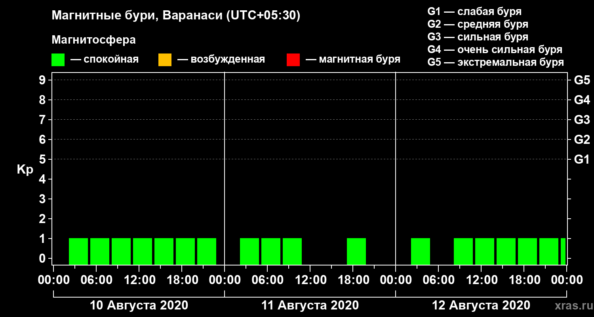Viewport: 594px width, 317px height.
Task: Click the G1 label on right axis
Action: pyautogui.click(x=582, y=159)
